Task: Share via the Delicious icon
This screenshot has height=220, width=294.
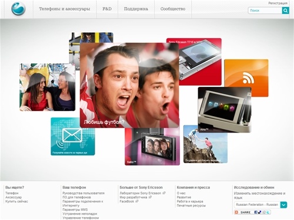Action: pos(260,212)
